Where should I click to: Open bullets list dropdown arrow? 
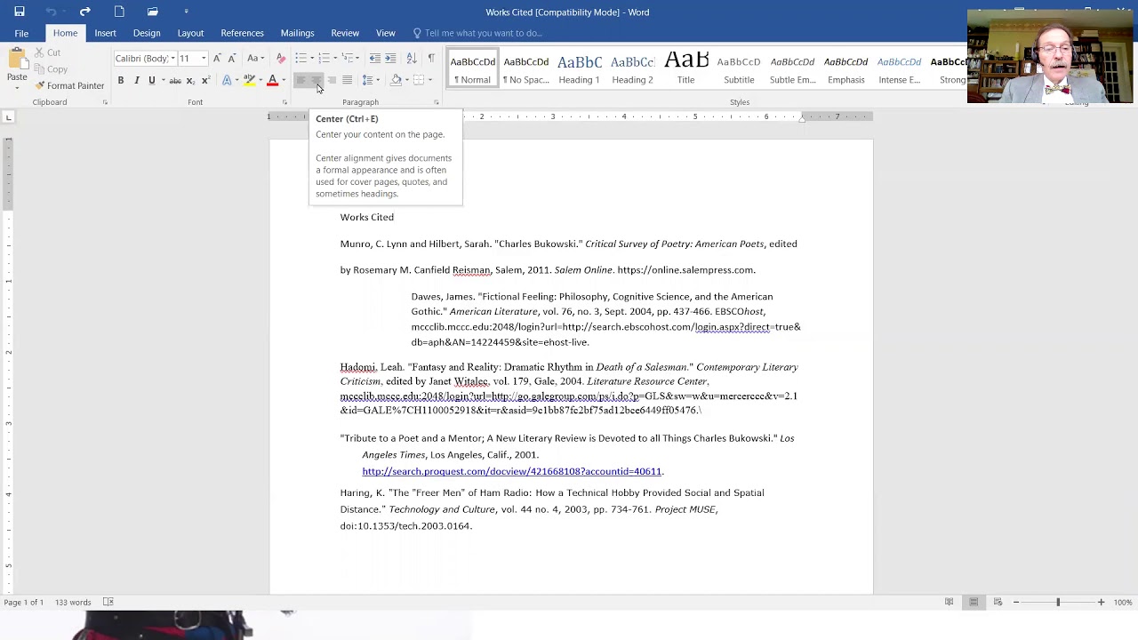coord(312,58)
